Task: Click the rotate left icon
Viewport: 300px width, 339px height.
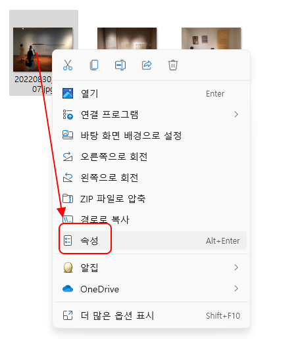Action: tap(68, 177)
